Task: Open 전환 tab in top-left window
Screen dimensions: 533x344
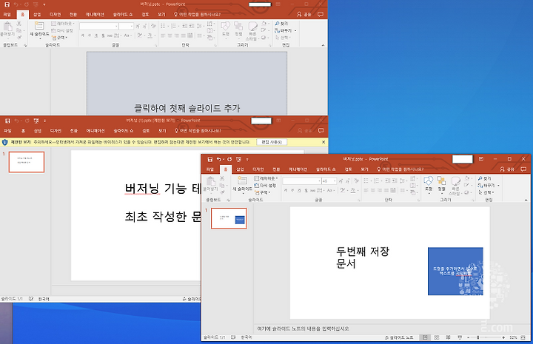Action: [73, 14]
